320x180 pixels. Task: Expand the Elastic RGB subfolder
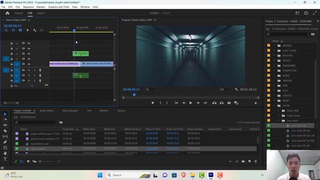[278, 110]
